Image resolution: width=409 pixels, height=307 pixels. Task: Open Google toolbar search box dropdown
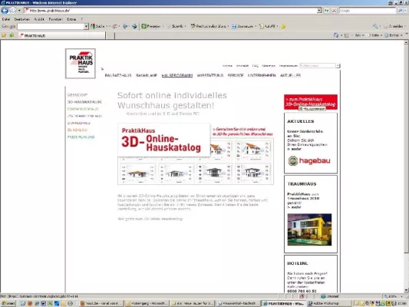[86, 26]
